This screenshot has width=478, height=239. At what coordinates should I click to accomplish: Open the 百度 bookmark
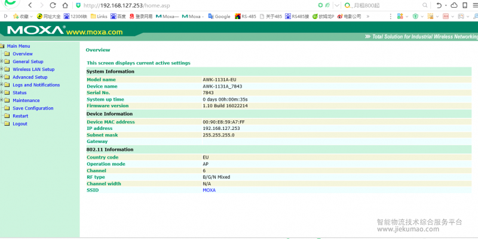pyautogui.click(x=118, y=17)
